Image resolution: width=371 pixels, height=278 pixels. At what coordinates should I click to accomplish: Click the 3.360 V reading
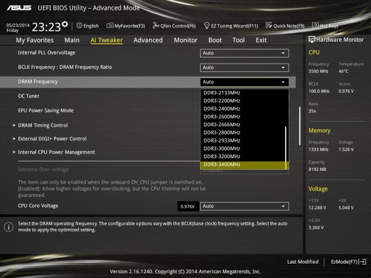pyautogui.click(x=316, y=228)
